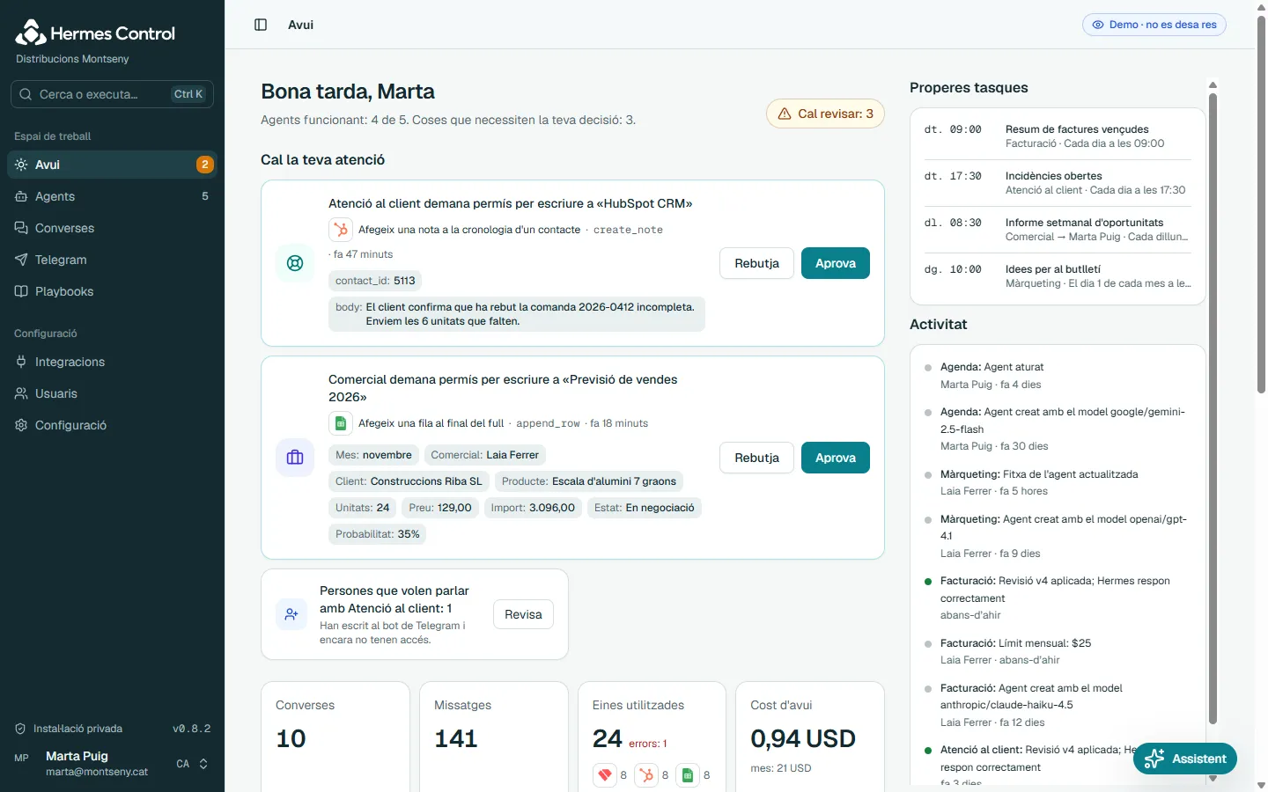Open the Assistent chat button

click(x=1185, y=759)
